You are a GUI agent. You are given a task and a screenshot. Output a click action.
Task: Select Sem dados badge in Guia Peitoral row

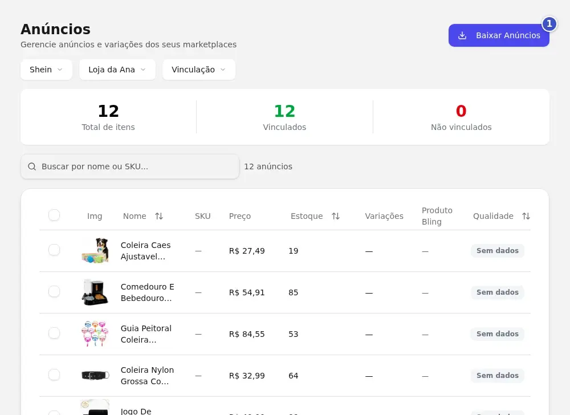click(x=497, y=334)
